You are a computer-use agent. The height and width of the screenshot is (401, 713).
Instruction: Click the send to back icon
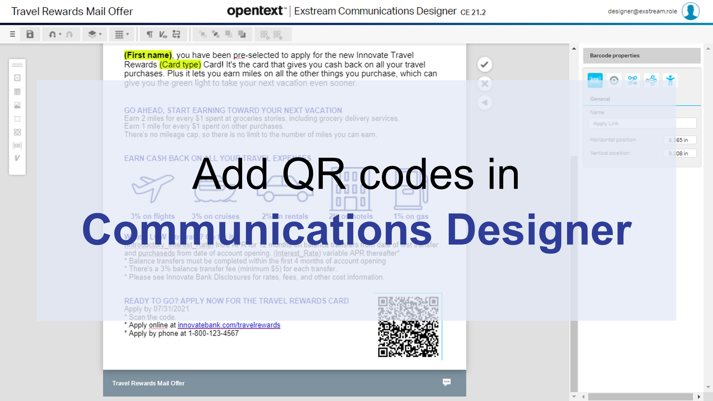click(x=216, y=34)
